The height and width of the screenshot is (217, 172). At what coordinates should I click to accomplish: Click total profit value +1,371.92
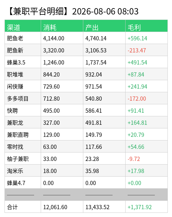point(140,207)
